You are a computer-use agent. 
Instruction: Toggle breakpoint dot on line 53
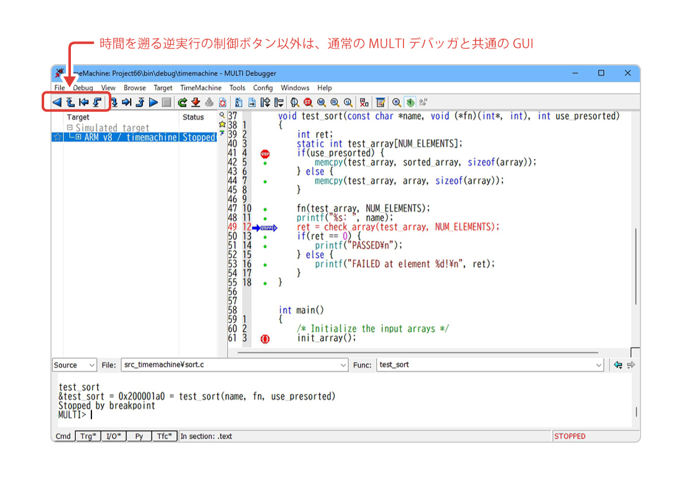[266, 265]
